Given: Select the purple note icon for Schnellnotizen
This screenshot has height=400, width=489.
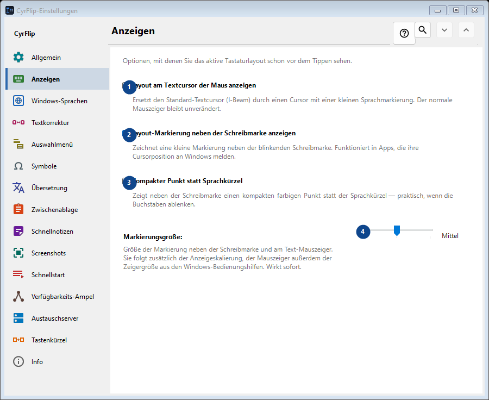Looking at the screenshot, I should click(18, 231).
